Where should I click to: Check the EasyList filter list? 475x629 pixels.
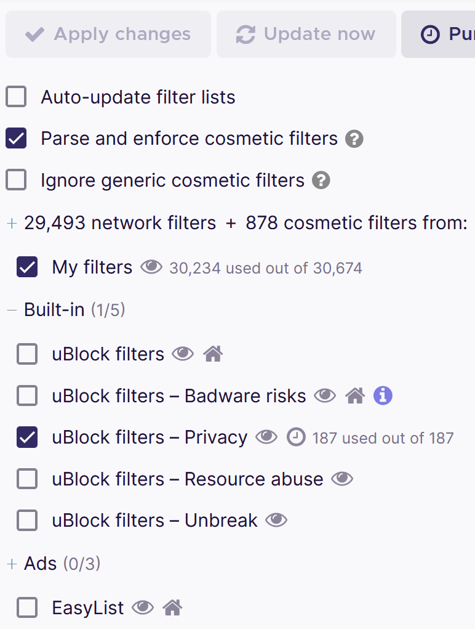(x=27, y=607)
